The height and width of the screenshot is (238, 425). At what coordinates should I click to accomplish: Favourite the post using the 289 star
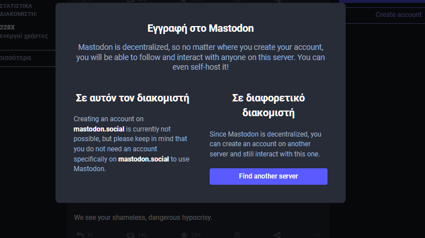pyautogui.click(x=184, y=235)
